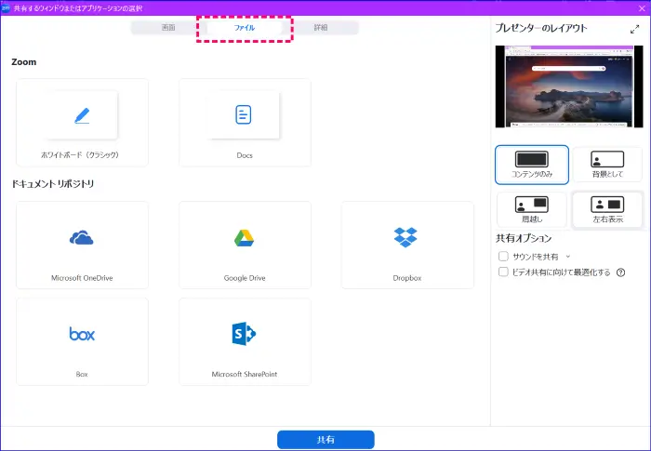This screenshot has width=651, height=451.
Task: Enable the サウンドを共有 checkbox
Action: click(503, 256)
